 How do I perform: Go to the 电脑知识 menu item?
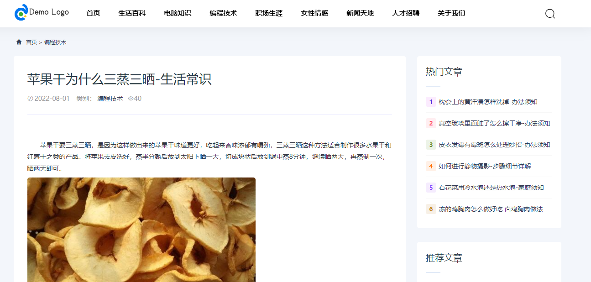[x=178, y=13]
